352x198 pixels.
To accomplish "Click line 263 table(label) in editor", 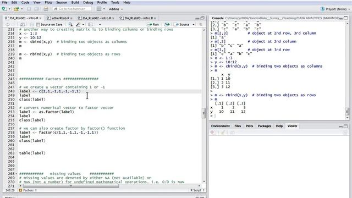I will [x=32, y=153].
